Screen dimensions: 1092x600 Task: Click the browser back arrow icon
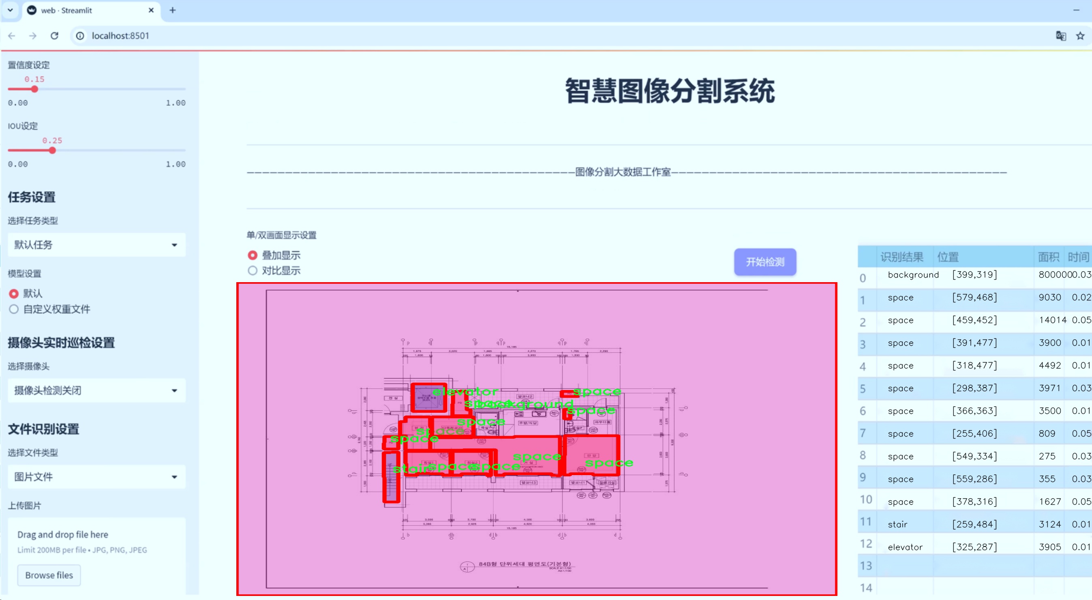tap(11, 36)
